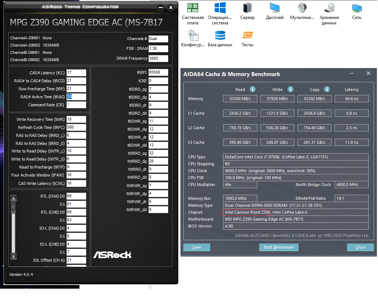The width and height of the screenshot is (378, 297).
Task: Click the BIOS Version value A.90
Action: pyautogui.click(x=296, y=226)
